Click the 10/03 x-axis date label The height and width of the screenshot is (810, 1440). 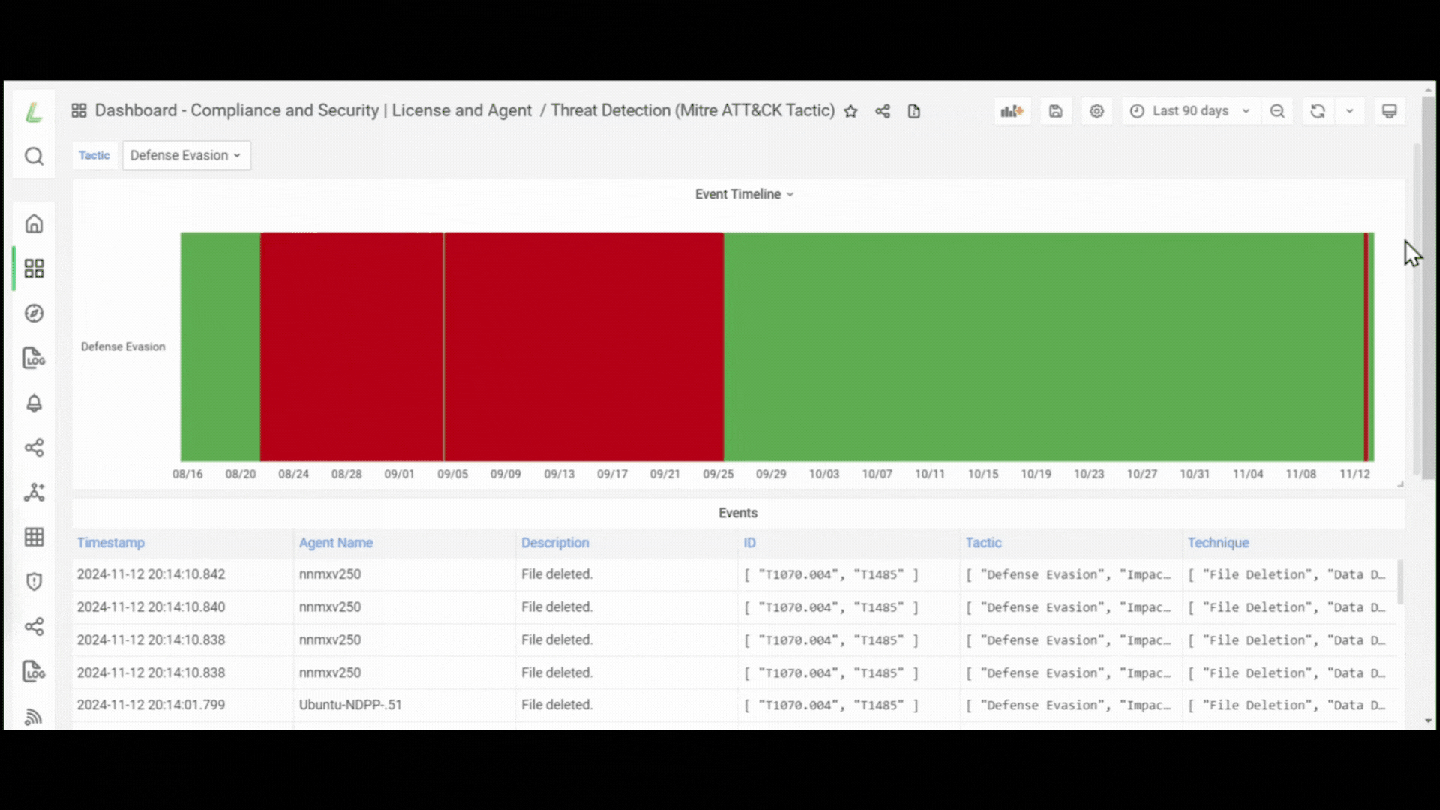(823, 475)
